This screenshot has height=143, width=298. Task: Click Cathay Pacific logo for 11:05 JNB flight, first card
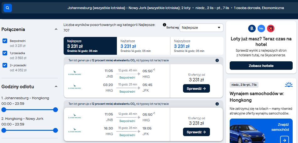pos(75,73)
